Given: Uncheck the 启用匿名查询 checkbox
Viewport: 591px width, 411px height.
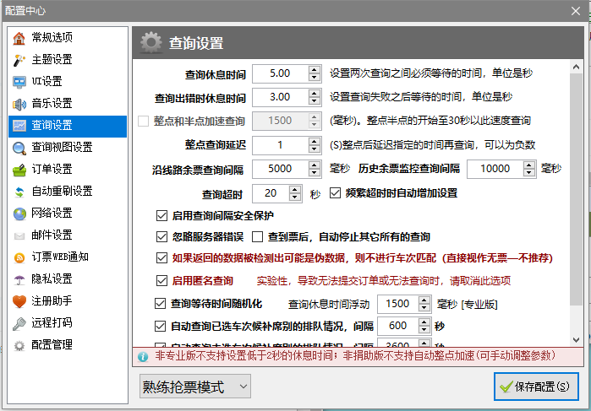Looking at the screenshot, I should tap(161, 280).
